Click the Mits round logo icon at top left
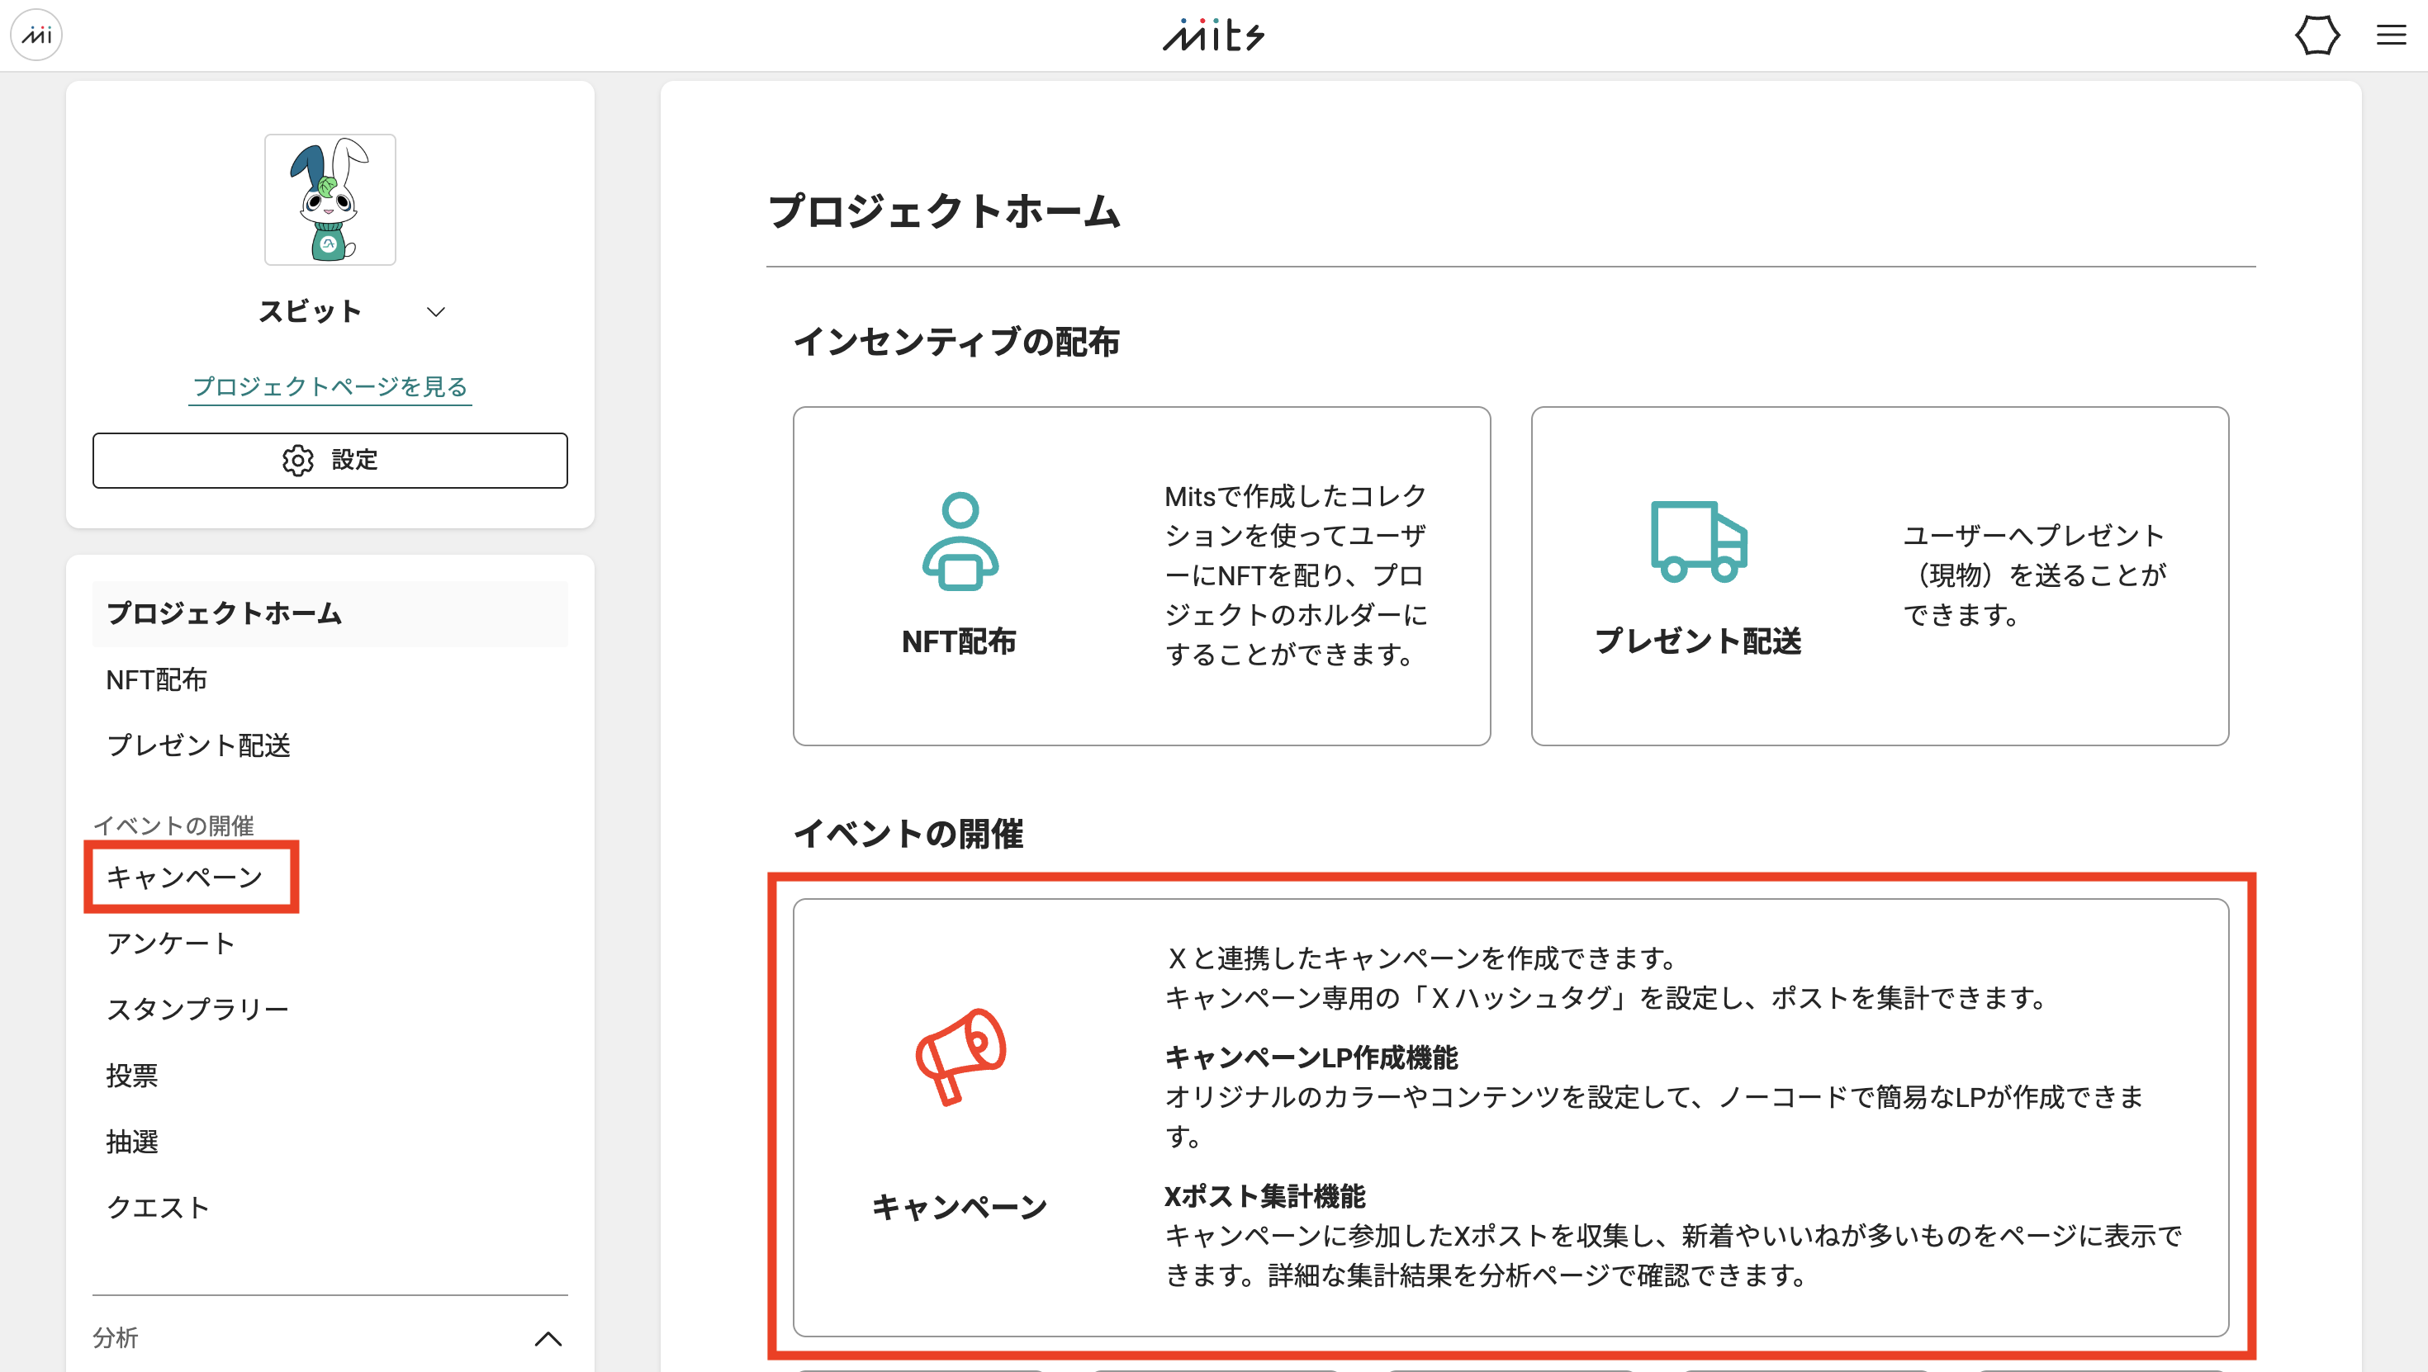The height and width of the screenshot is (1372, 2428). 36,35
